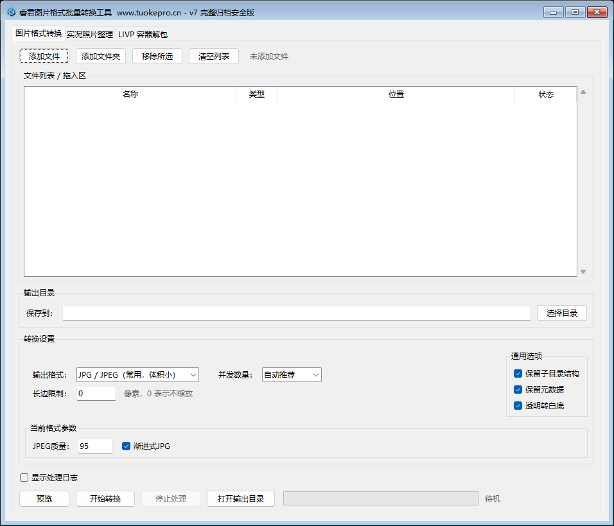614x526 pixels.
Task: Click the 位置 column header
Action: pos(396,94)
